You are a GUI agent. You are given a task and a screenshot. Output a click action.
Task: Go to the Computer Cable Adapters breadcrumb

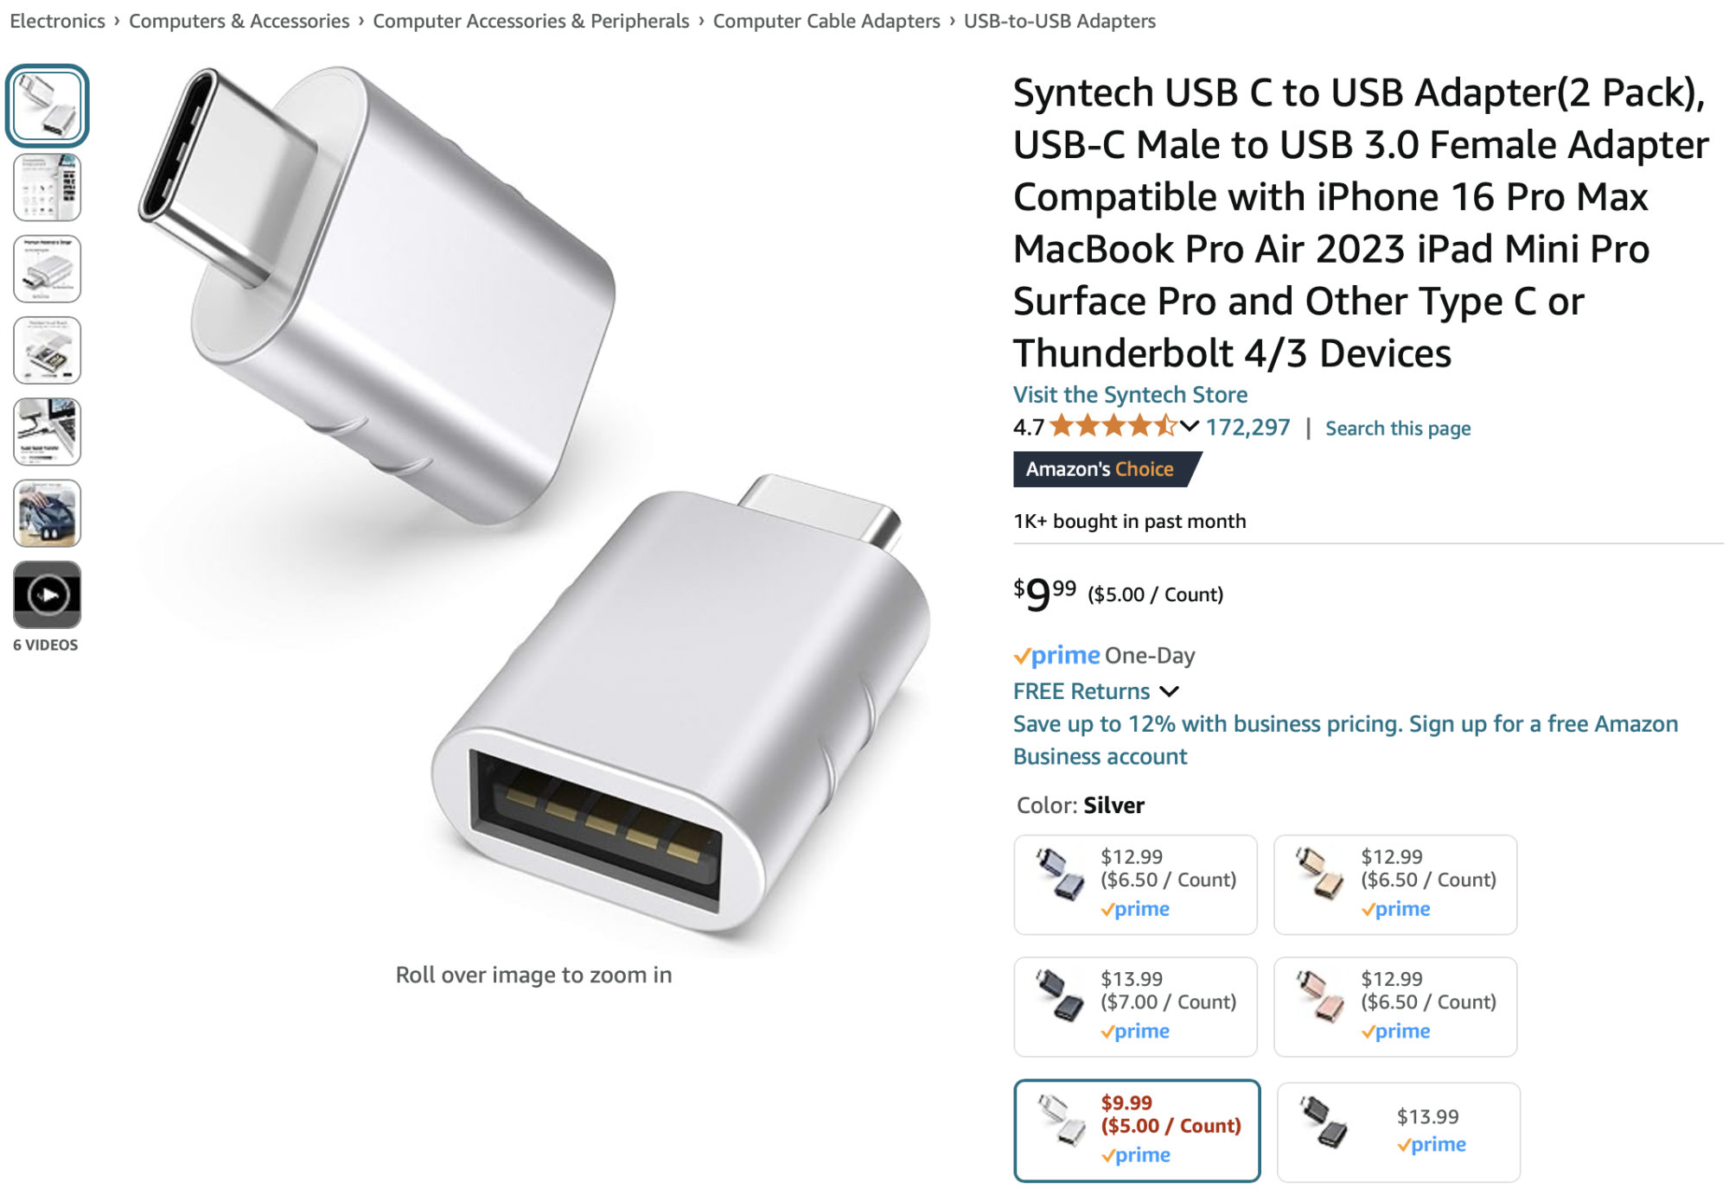(826, 21)
